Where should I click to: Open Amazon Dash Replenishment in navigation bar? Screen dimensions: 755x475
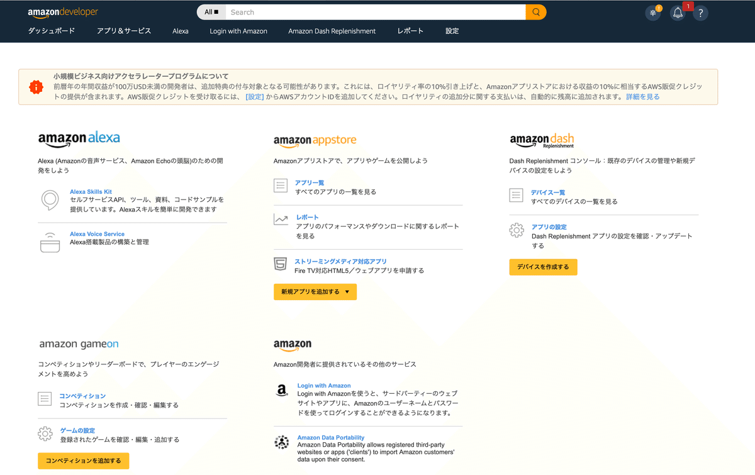(332, 31)
